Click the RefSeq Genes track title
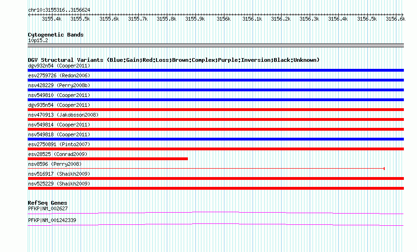Viewport: 417px width, 252px height. coord(47,203)
